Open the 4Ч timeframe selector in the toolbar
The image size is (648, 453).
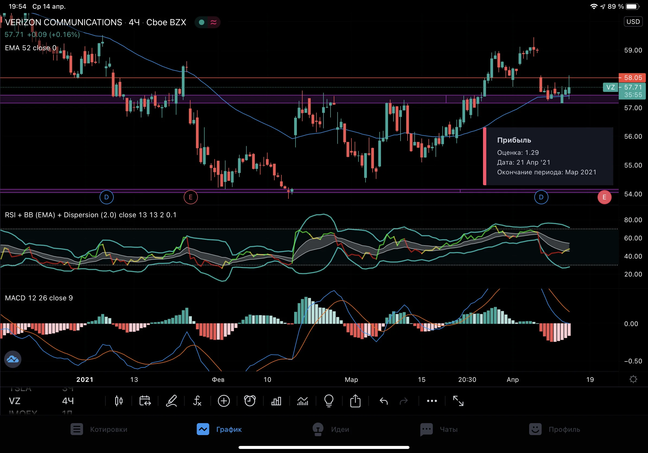pos(68,401)
